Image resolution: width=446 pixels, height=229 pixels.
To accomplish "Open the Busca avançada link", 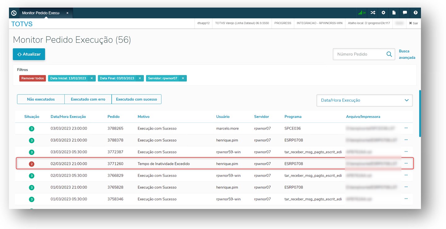I will click(x=407, y=54).
